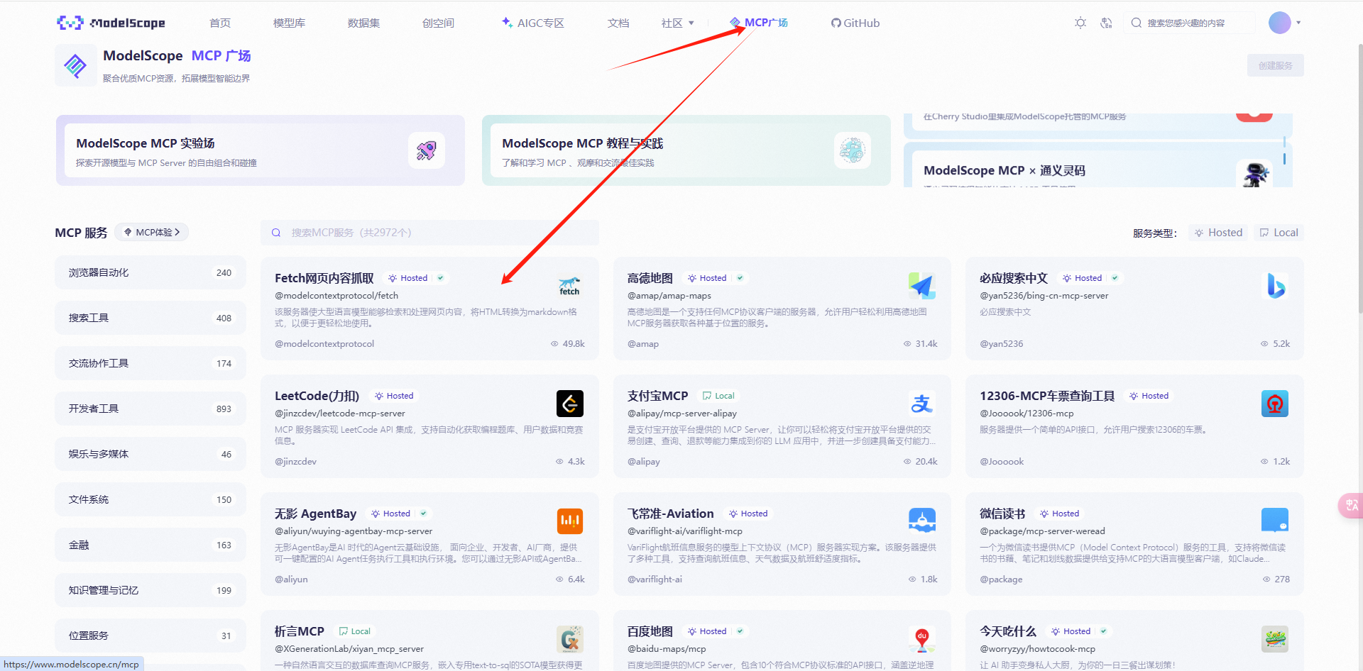Click the orange 无影 AgentBay logo
1363x671 pixels.
coord(569,521)
